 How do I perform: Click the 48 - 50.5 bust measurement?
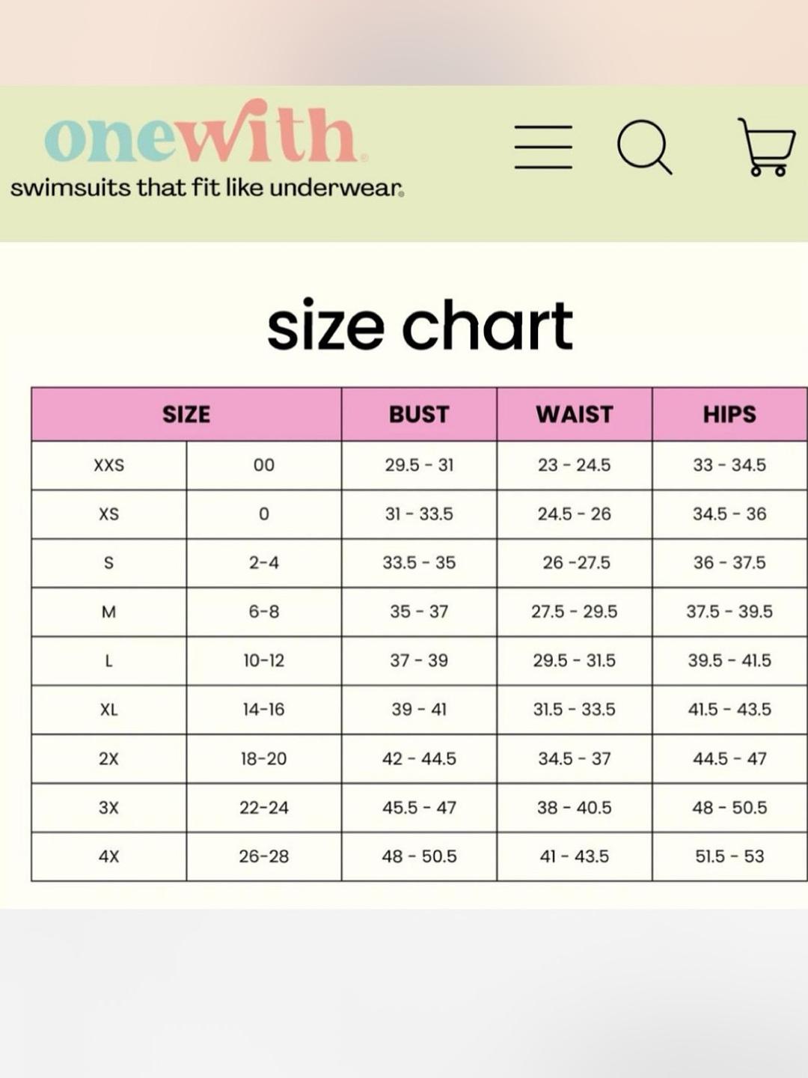(x=419, y=856)
